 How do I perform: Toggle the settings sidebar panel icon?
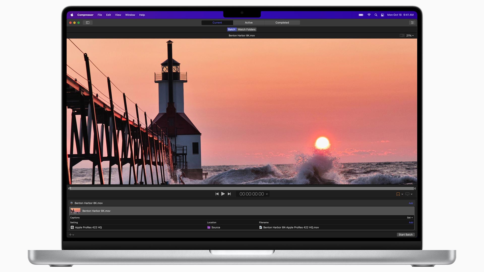88,23
